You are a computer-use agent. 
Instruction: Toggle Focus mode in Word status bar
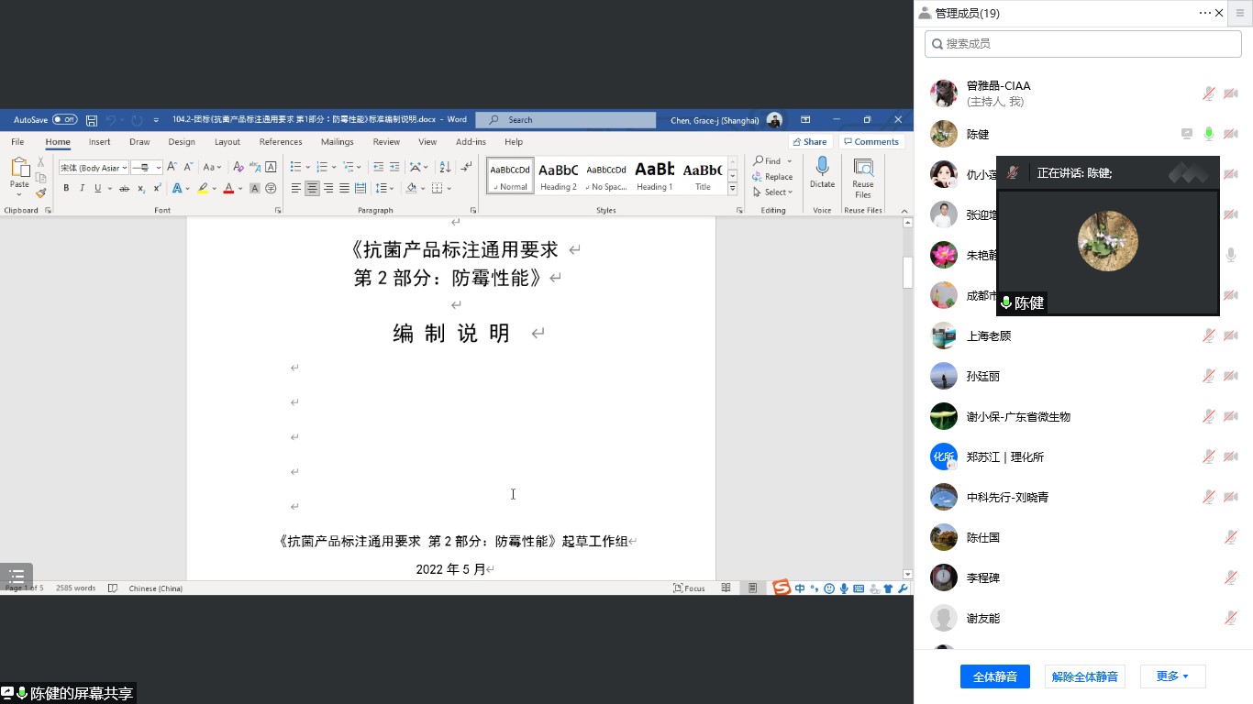(x=689, y=588)
